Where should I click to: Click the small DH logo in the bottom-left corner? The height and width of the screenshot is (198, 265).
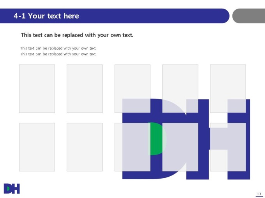(x=12, y=189)
